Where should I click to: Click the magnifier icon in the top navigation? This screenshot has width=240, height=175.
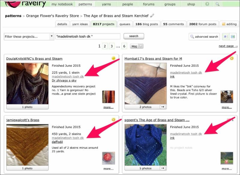coord(217,4)
